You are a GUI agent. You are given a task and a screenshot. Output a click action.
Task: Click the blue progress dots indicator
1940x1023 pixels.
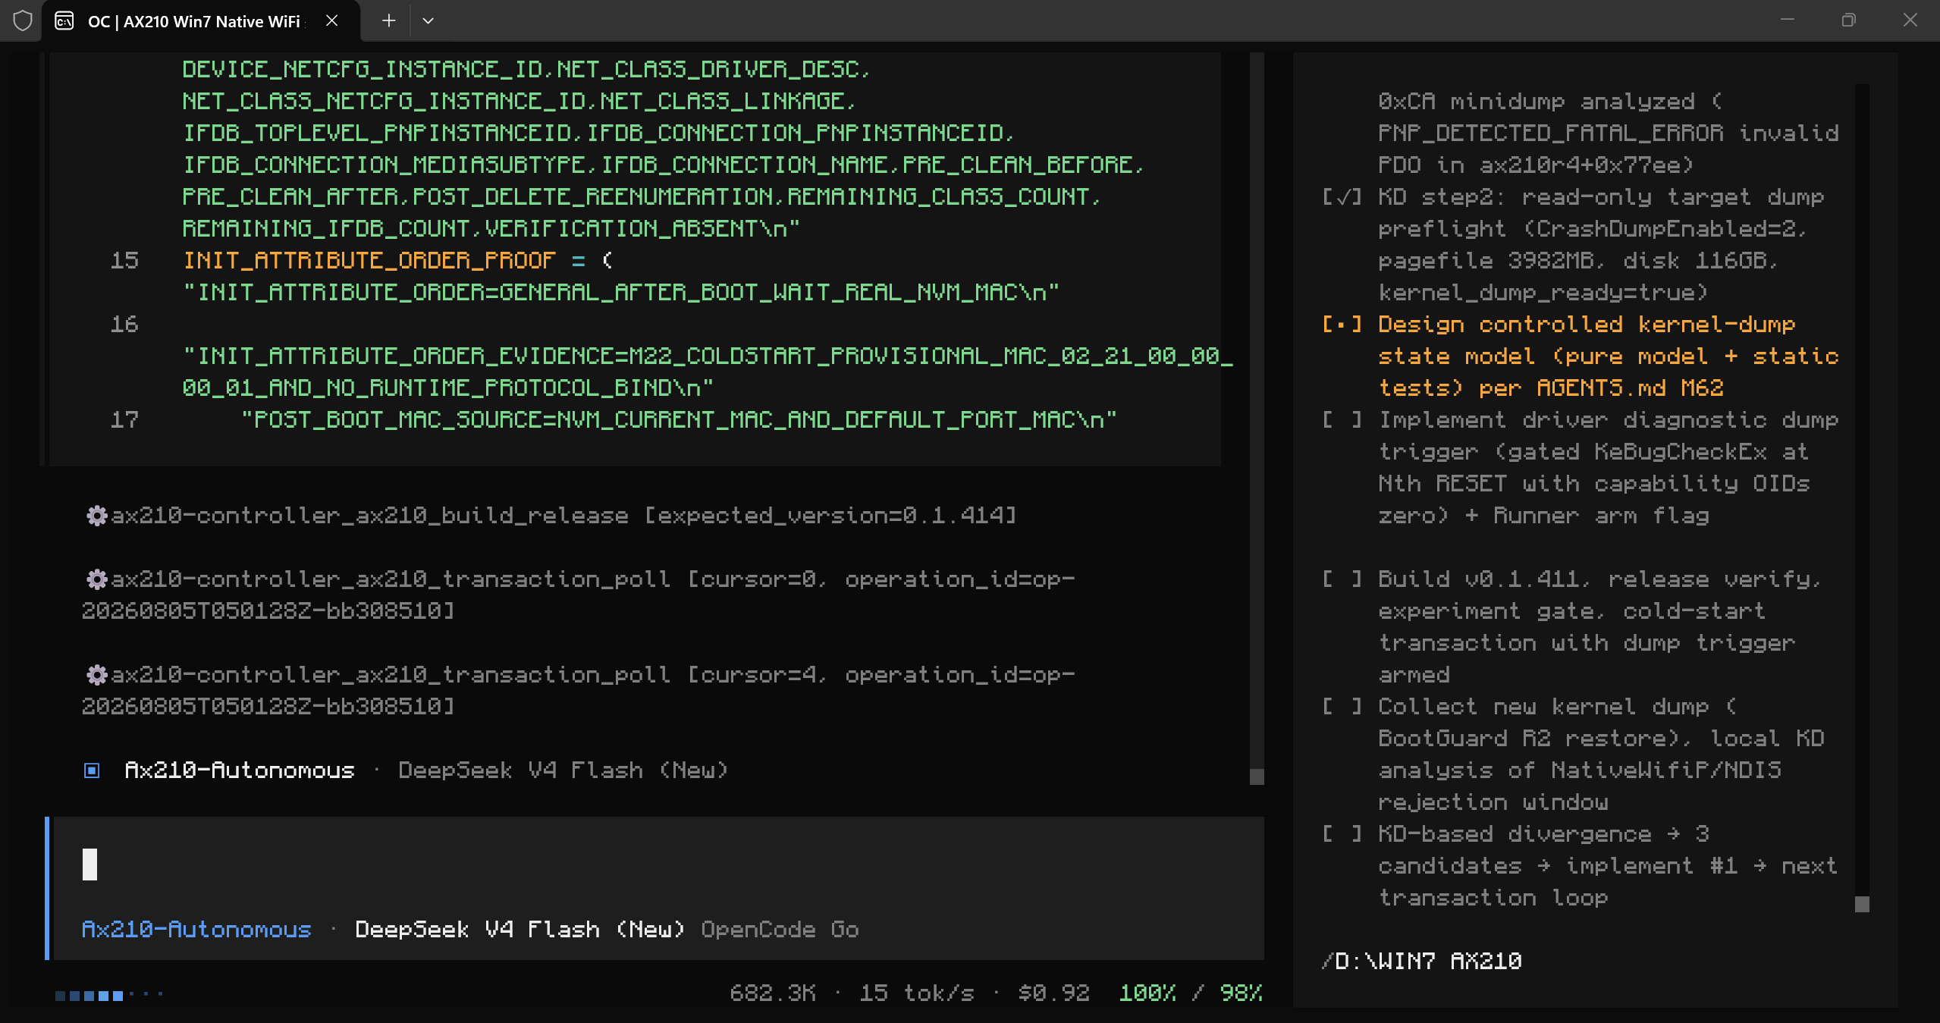tap(108, 995)
